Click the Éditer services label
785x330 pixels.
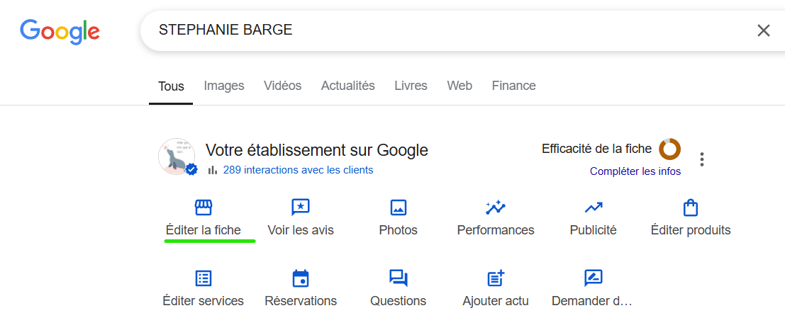coord(204,301)
